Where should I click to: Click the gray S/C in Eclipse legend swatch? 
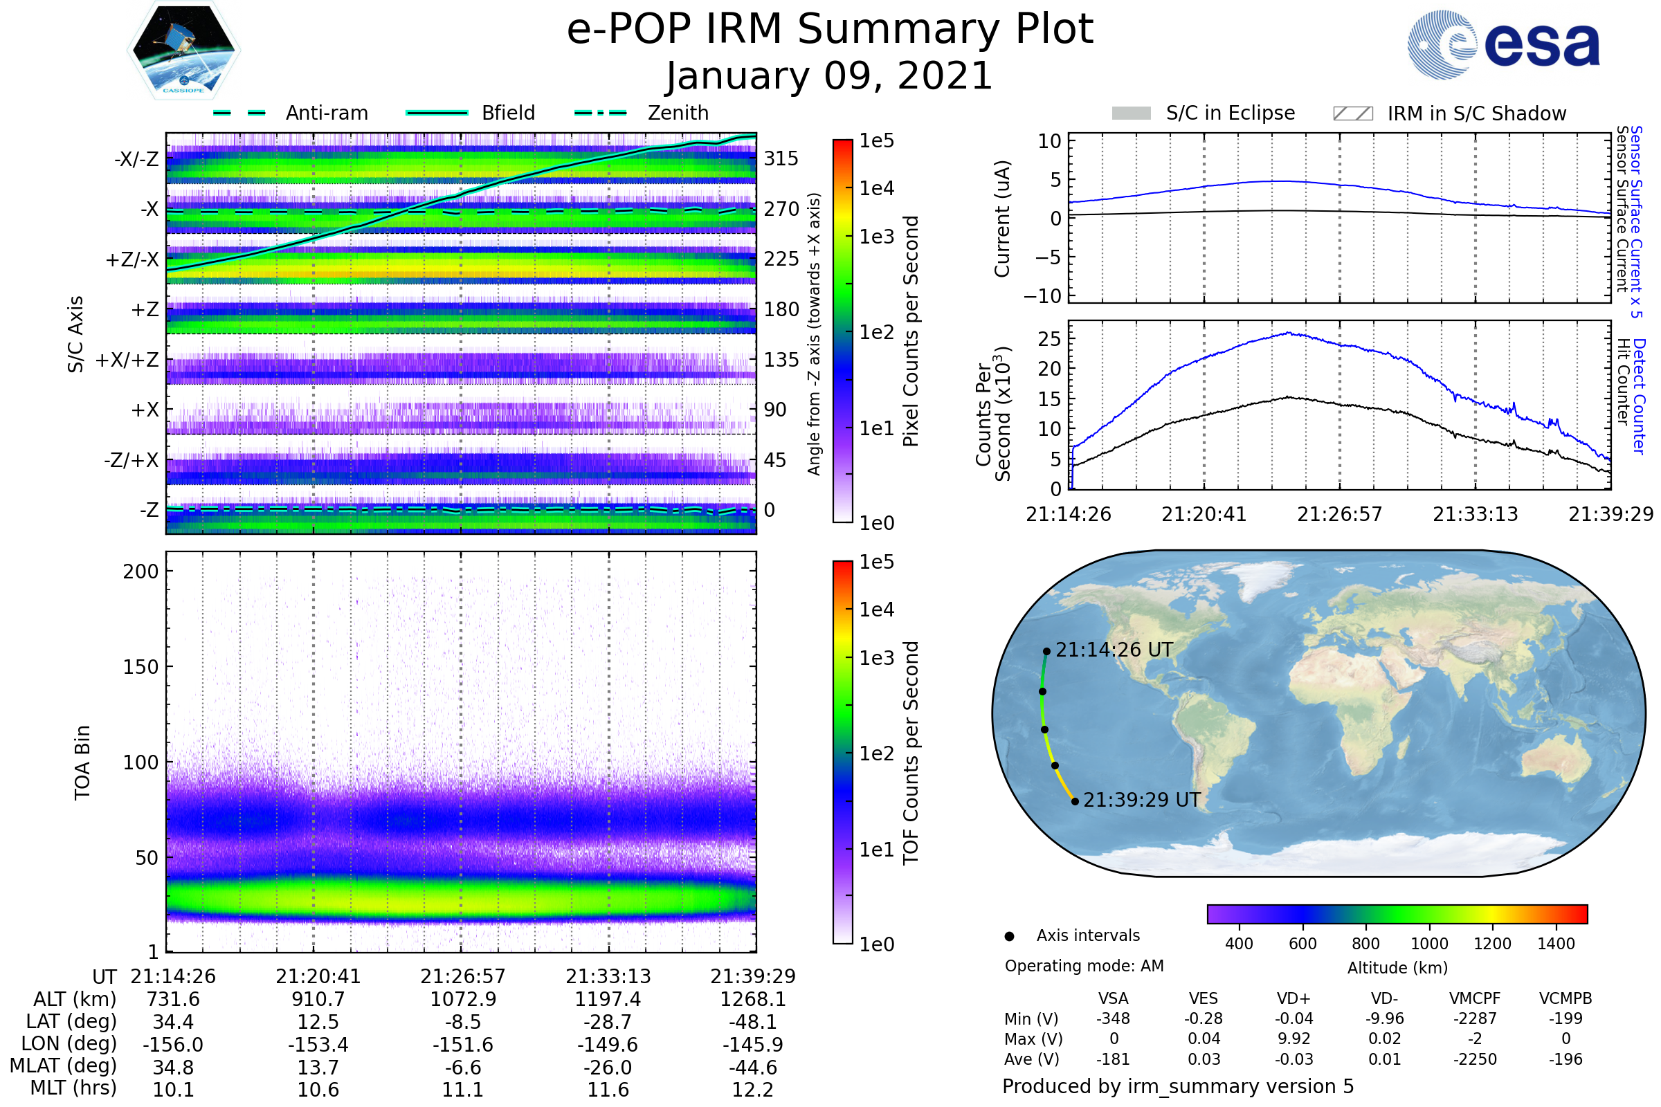click(1132, 113)
